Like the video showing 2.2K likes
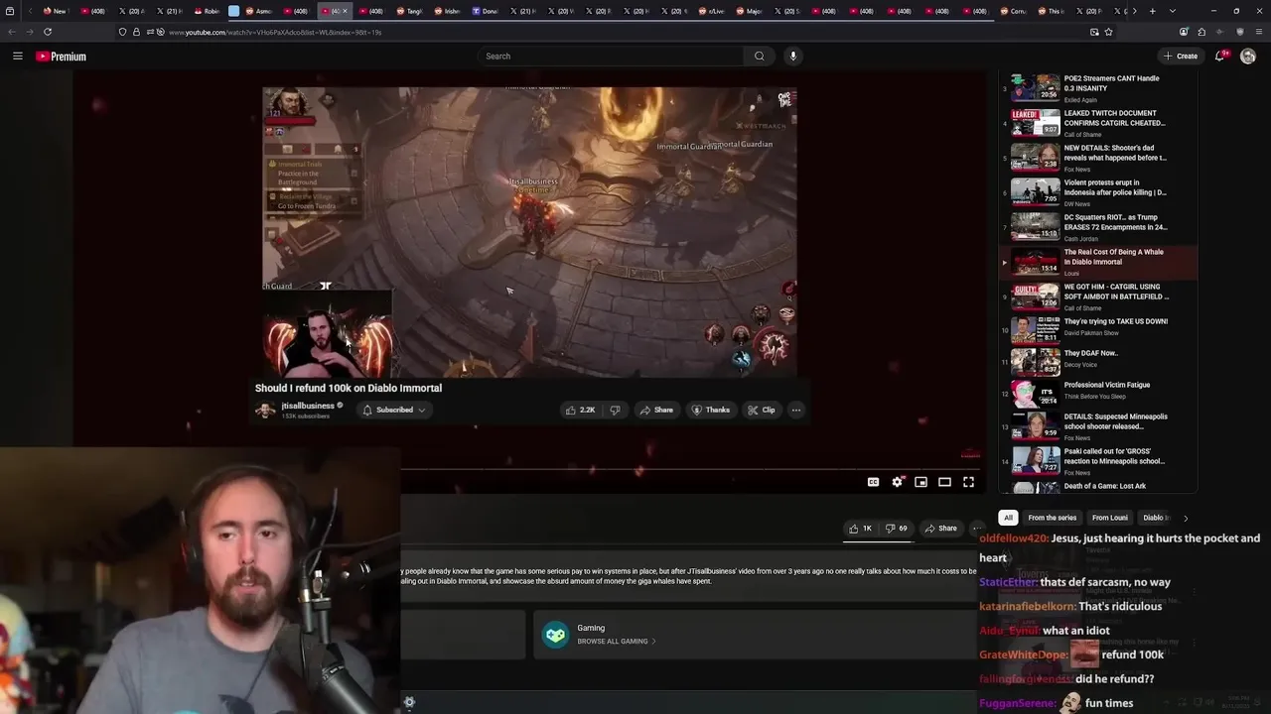Screen dimensions: 1271x714 [579, 410]
